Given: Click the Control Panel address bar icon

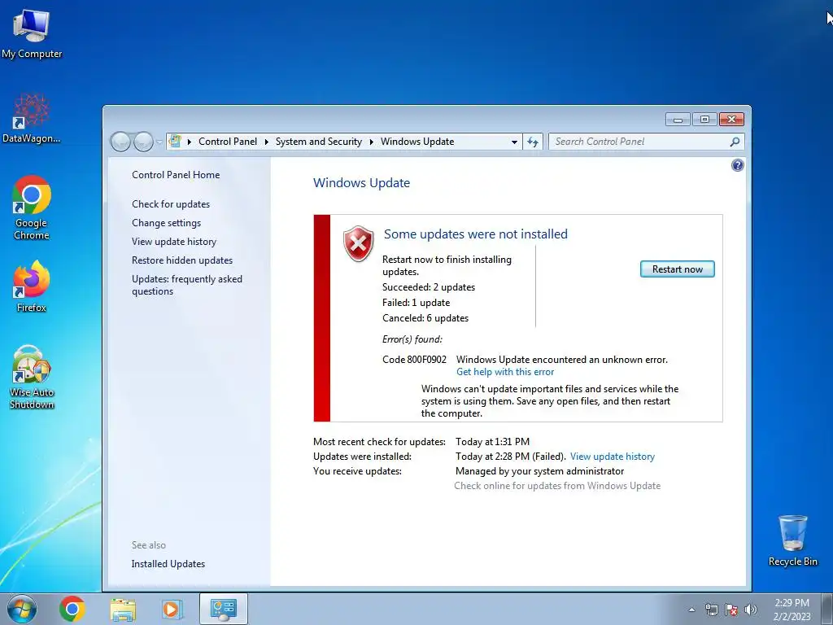Looking at the screenshot, I should [175, 142].
